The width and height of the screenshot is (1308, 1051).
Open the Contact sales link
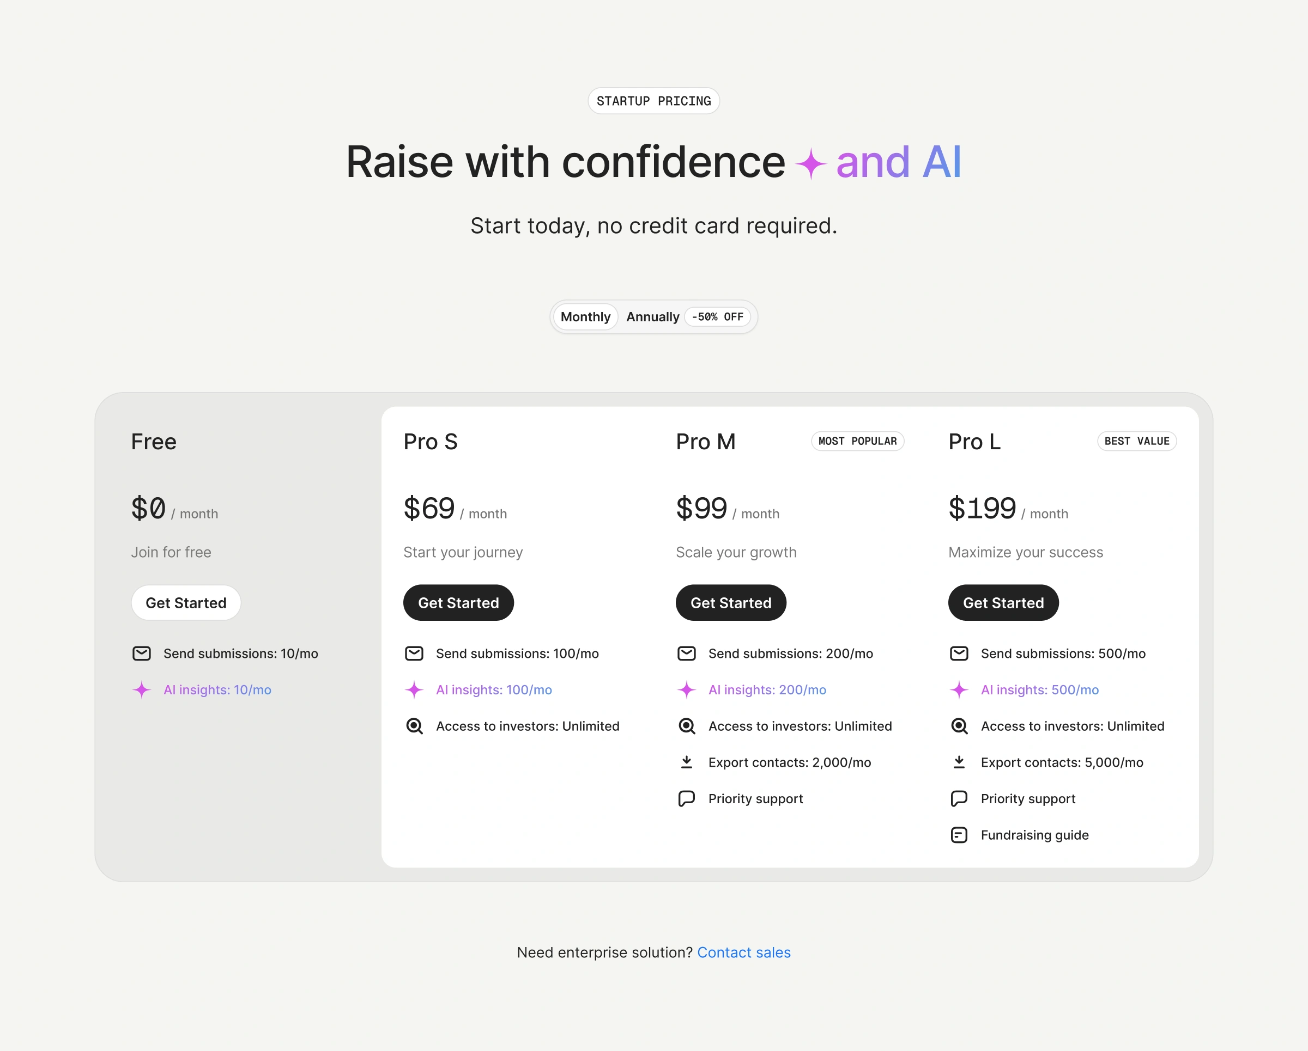click(x=744, y=953)
